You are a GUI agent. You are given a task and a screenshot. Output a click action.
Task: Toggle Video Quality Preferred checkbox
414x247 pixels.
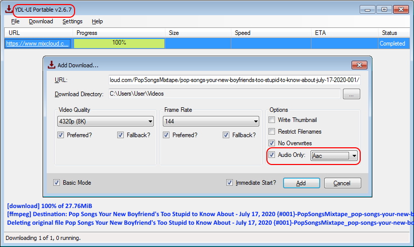(61, 135)
